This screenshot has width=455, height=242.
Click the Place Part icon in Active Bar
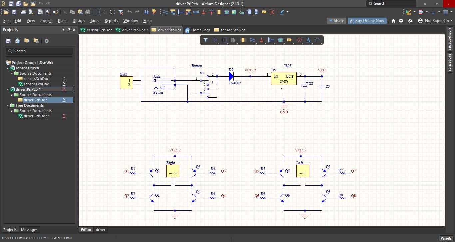(243, 40)
